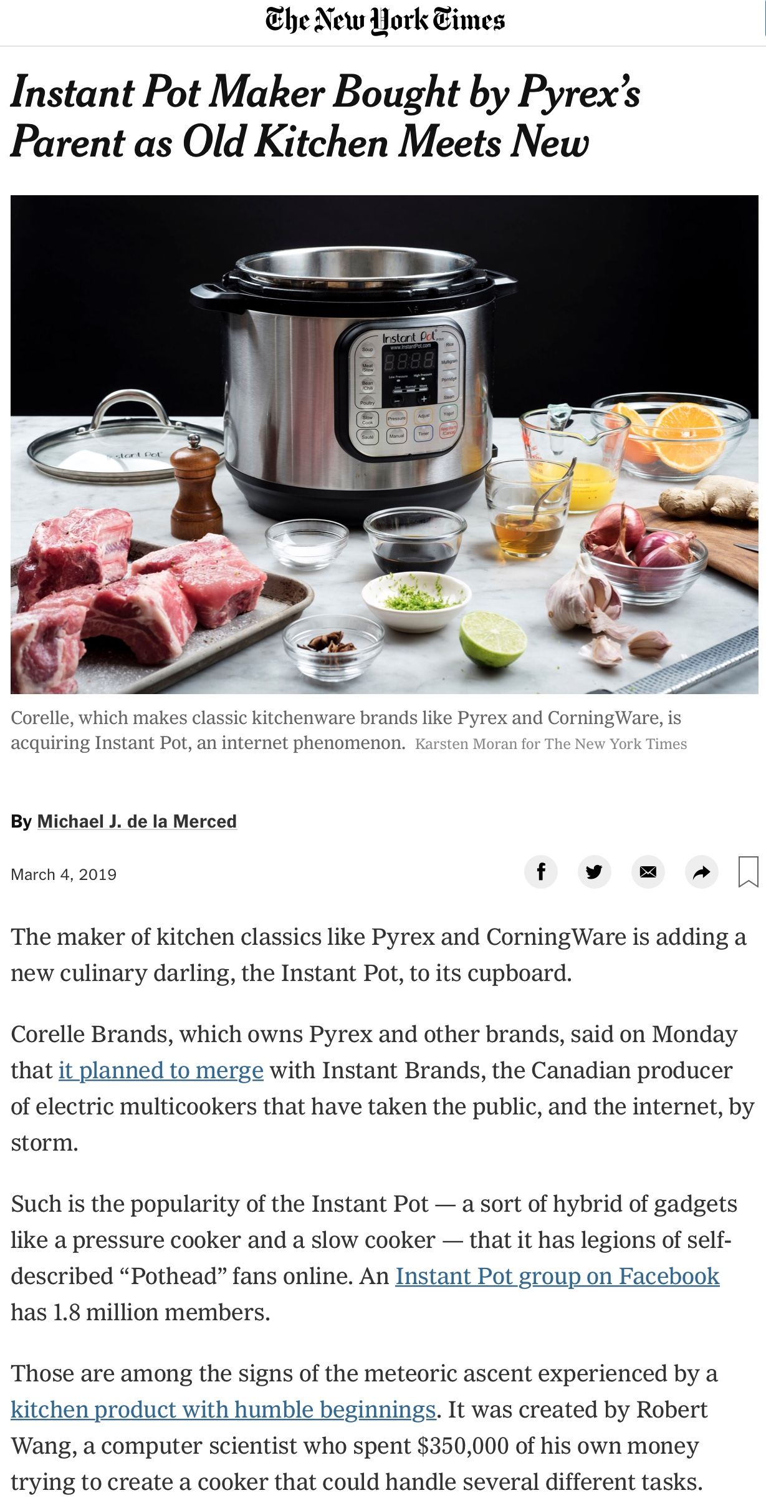Share the article on Twitter

(594, 871)
